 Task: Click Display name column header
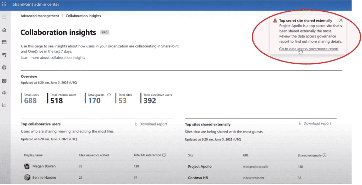33,155
